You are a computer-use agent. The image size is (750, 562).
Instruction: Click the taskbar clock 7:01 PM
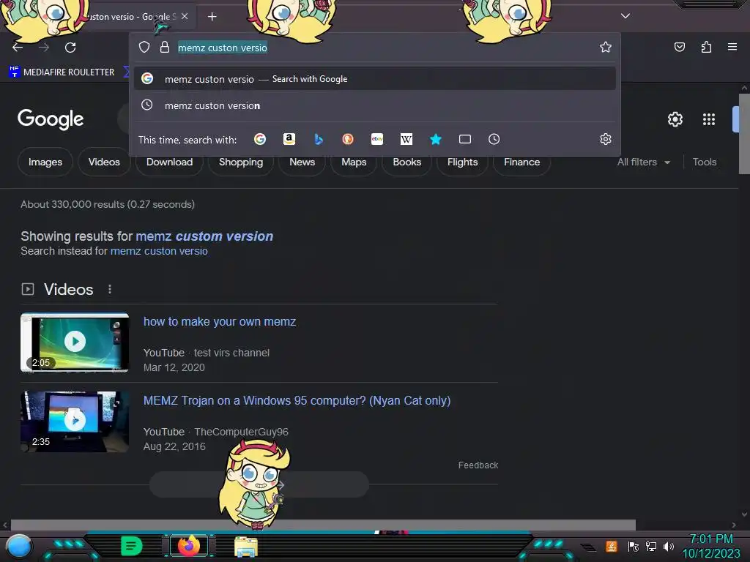click(710, 539)
